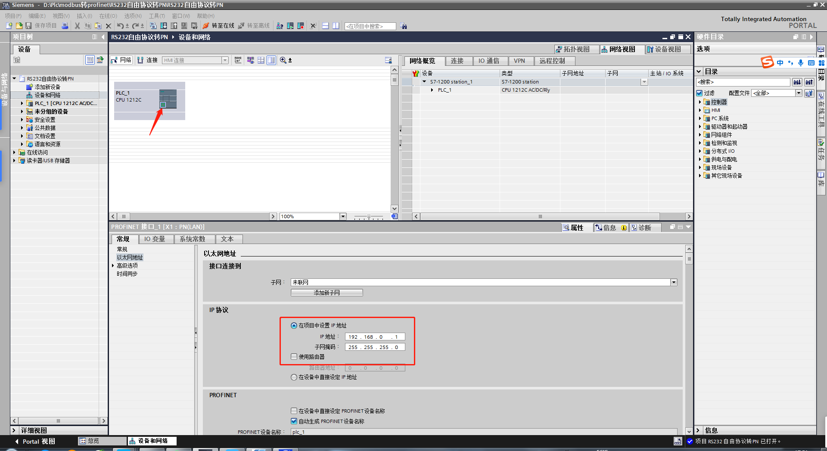
Task: Open the Project (项目) menu
Action: click(x=13, y=16)
